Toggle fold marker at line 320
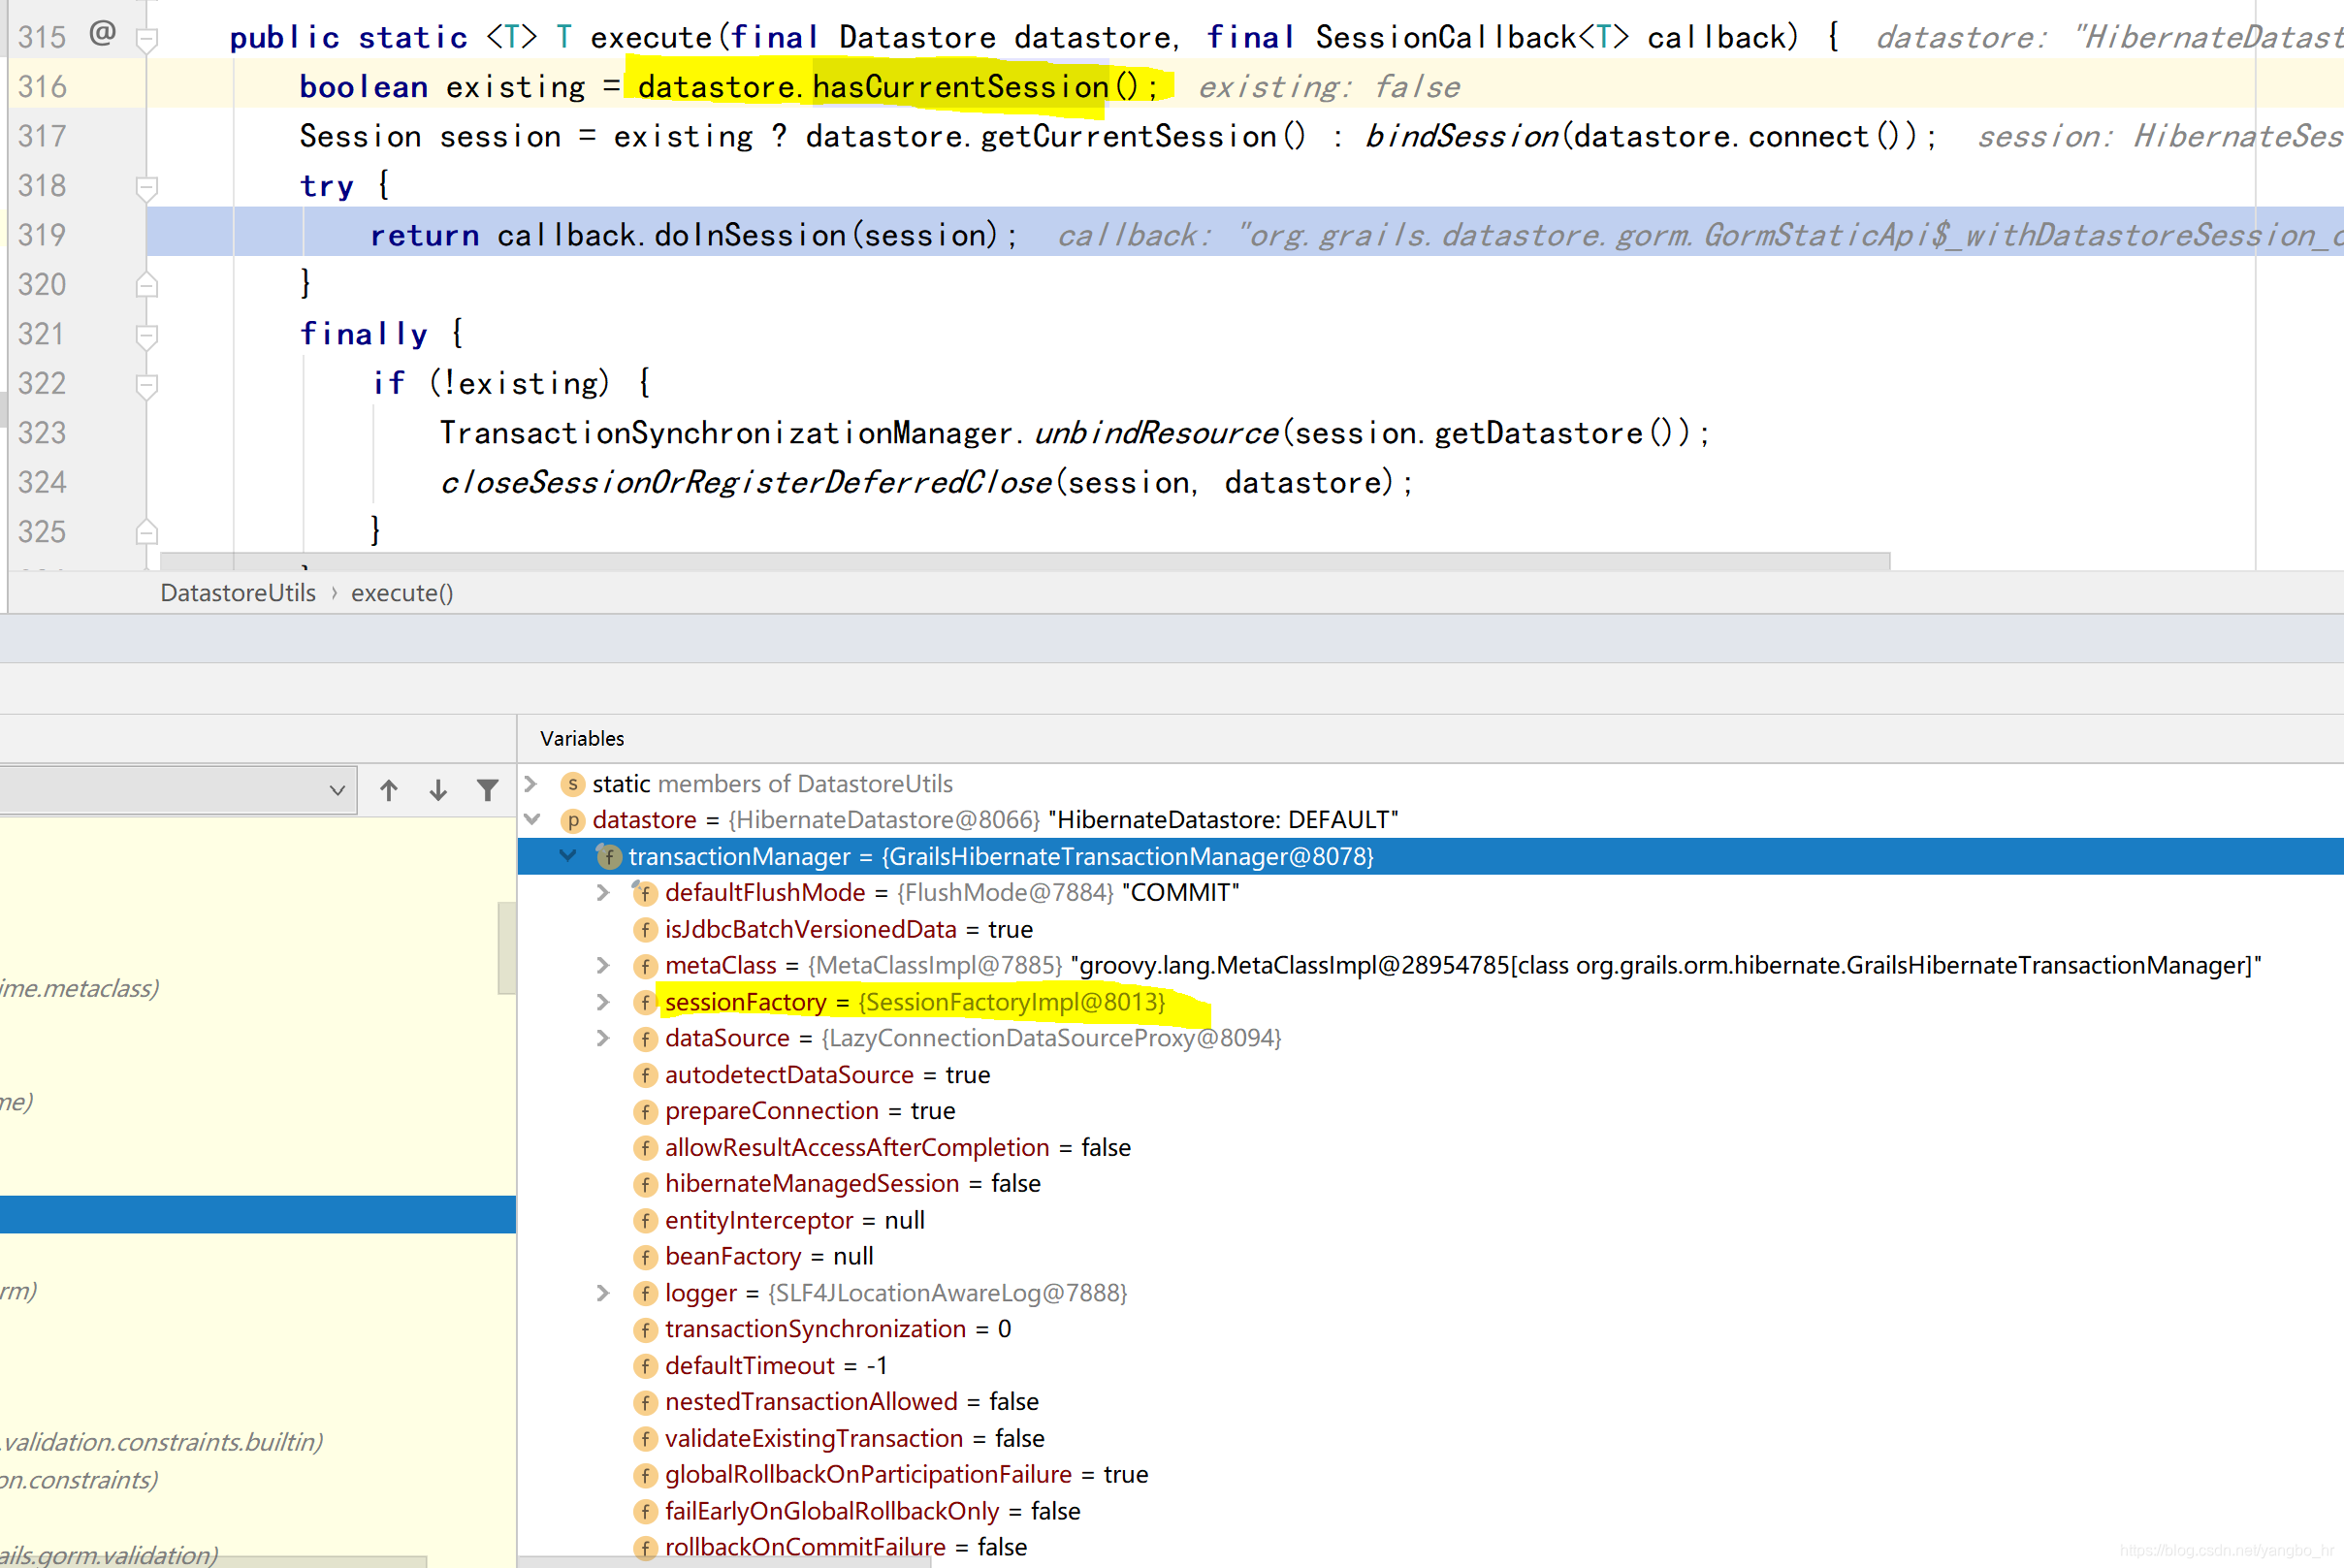This screenshot has height=1568, width=2344. [147, 285]
